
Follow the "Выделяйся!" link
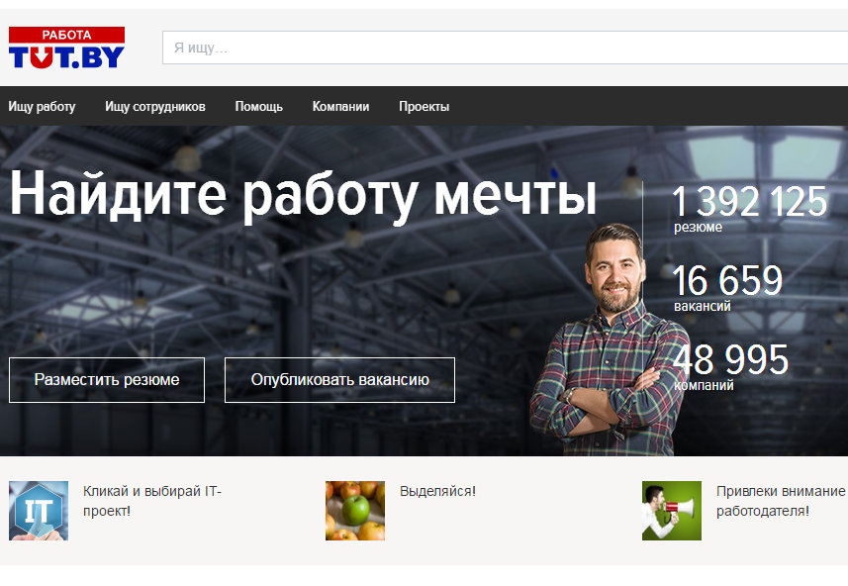(x=437, y=491)
